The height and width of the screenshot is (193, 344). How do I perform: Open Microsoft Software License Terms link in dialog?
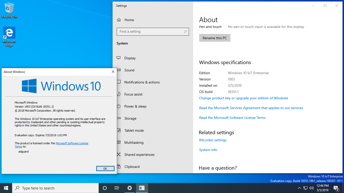coord(72,143)
